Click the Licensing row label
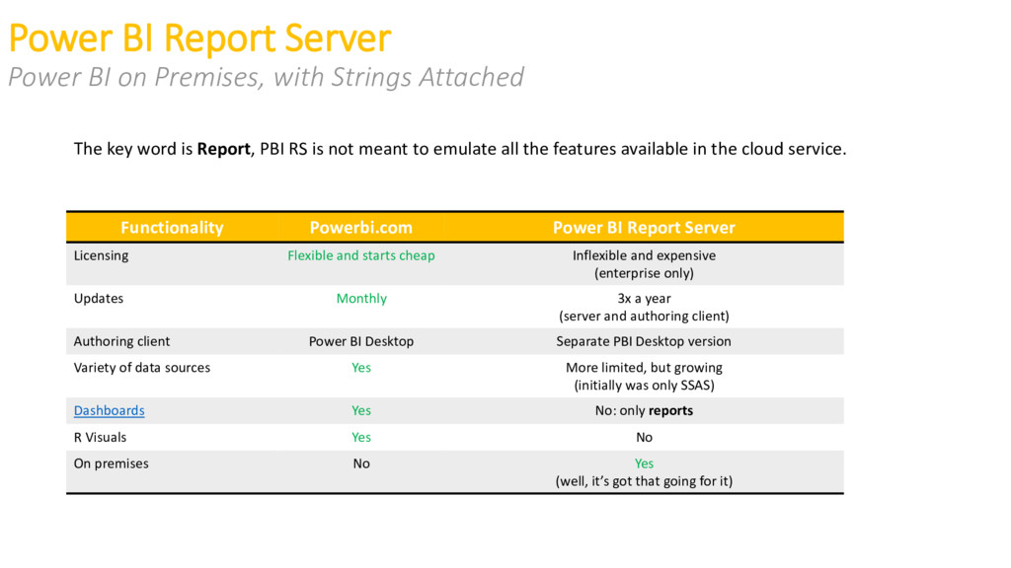The image size is (1011, 568). click(x=102, y=255)
